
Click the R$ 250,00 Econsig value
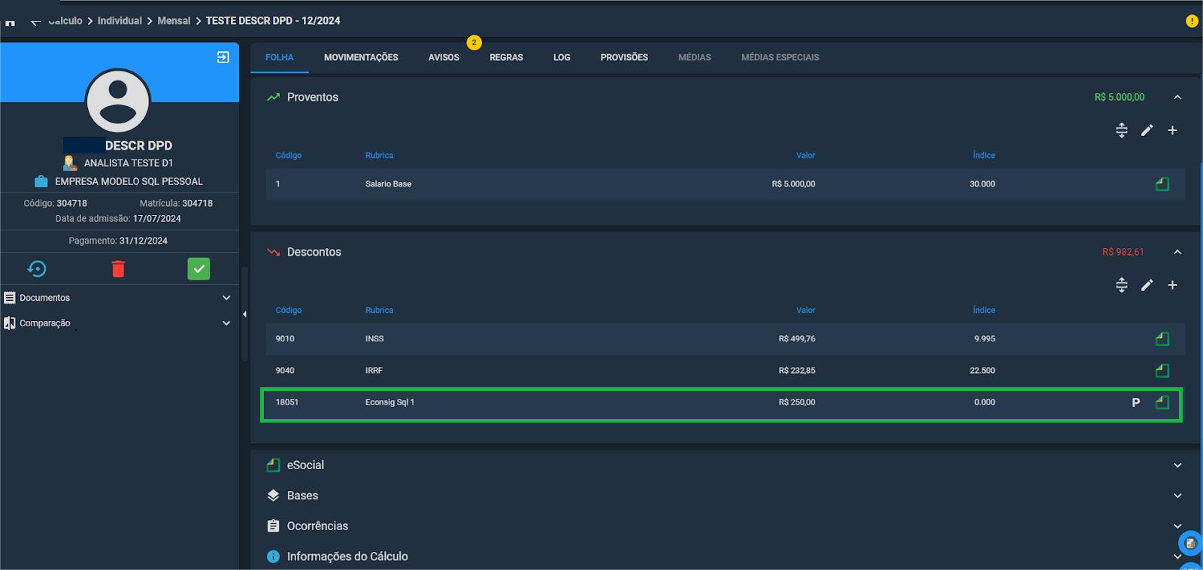pos(797,402)
